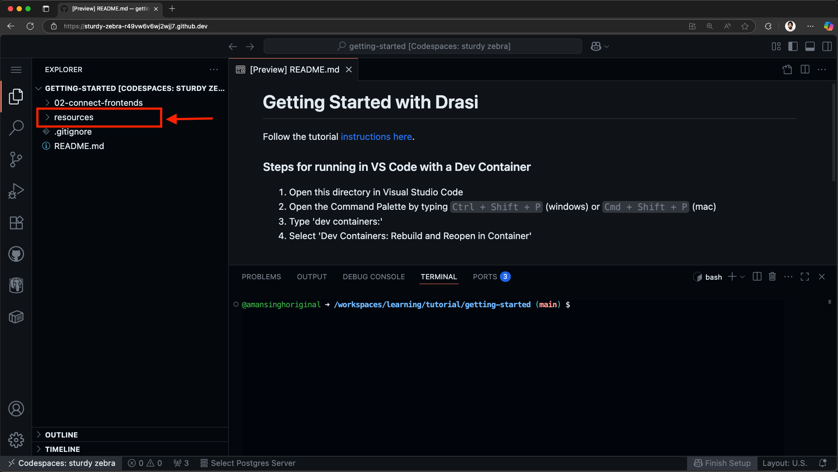Expand the resources folder
The width and height of the screenshot is (838, 472).
tap(73, 117)
